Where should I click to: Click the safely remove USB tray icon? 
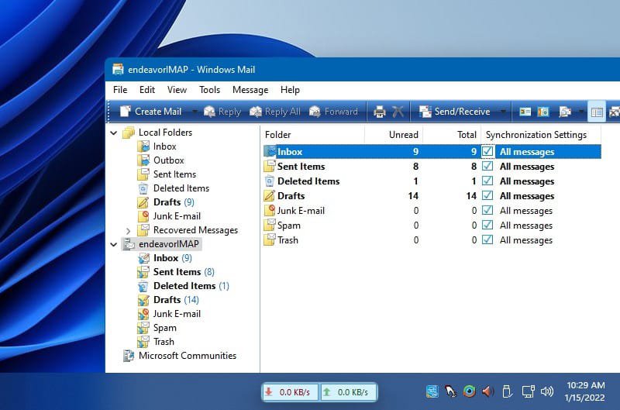507,392
